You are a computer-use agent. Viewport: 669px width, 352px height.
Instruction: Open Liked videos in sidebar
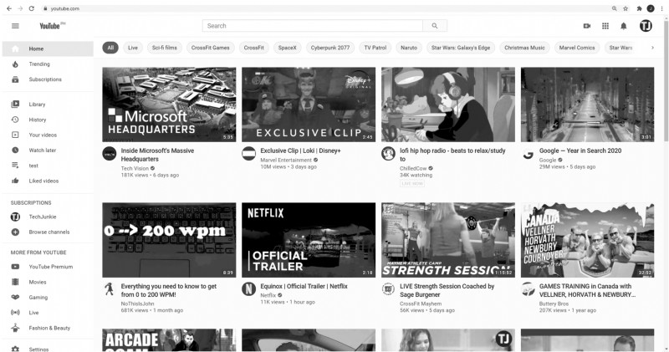[48, 181]
